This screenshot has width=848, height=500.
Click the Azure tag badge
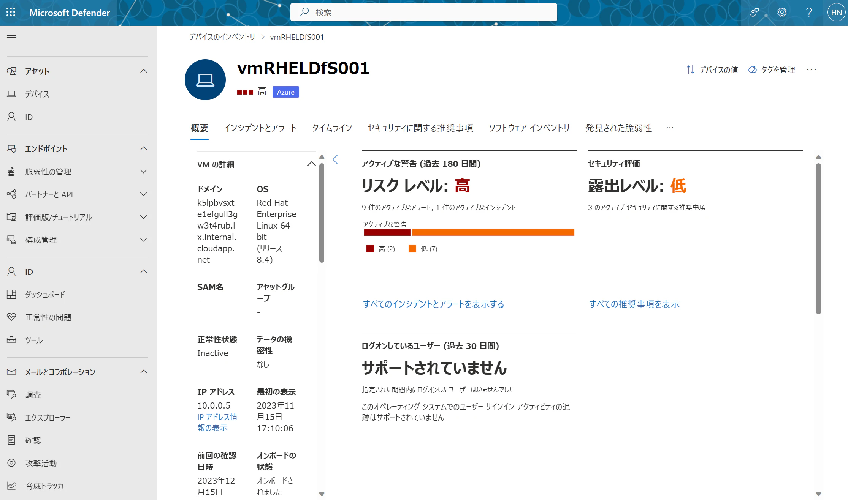coord(286,92)
